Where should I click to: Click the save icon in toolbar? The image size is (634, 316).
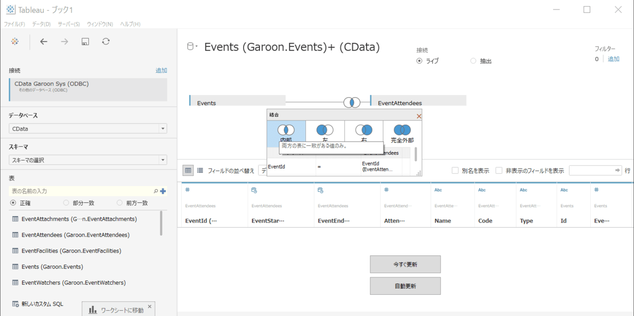[85, 41]
